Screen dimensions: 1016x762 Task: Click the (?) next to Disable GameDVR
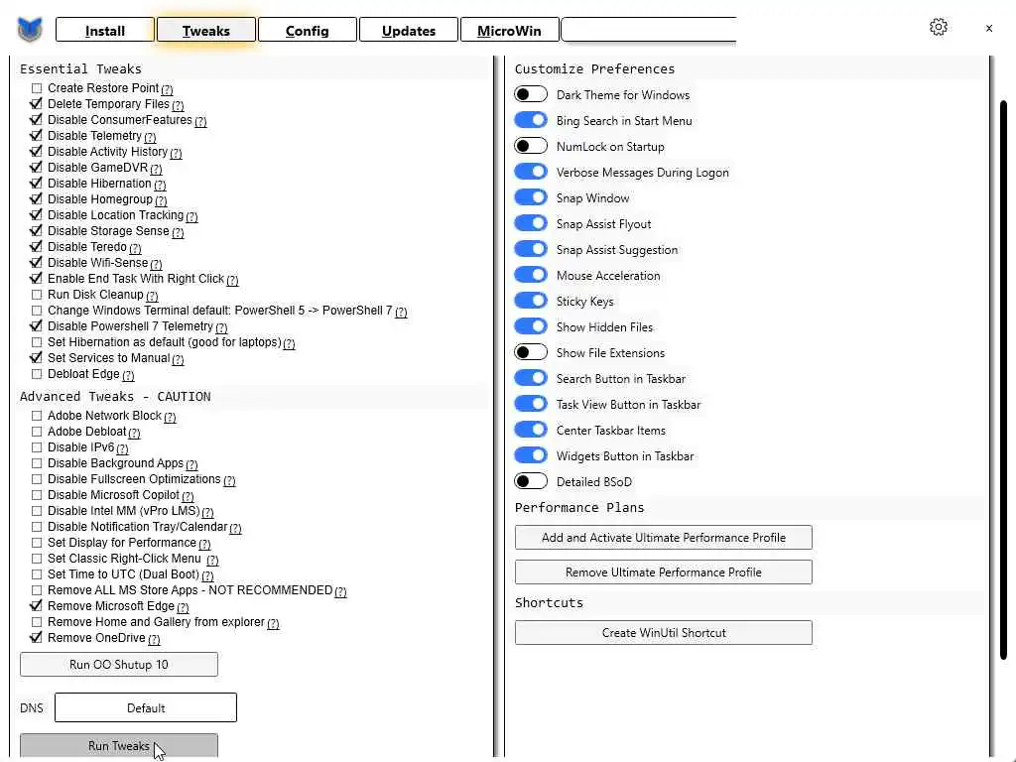tap(156, 169)
